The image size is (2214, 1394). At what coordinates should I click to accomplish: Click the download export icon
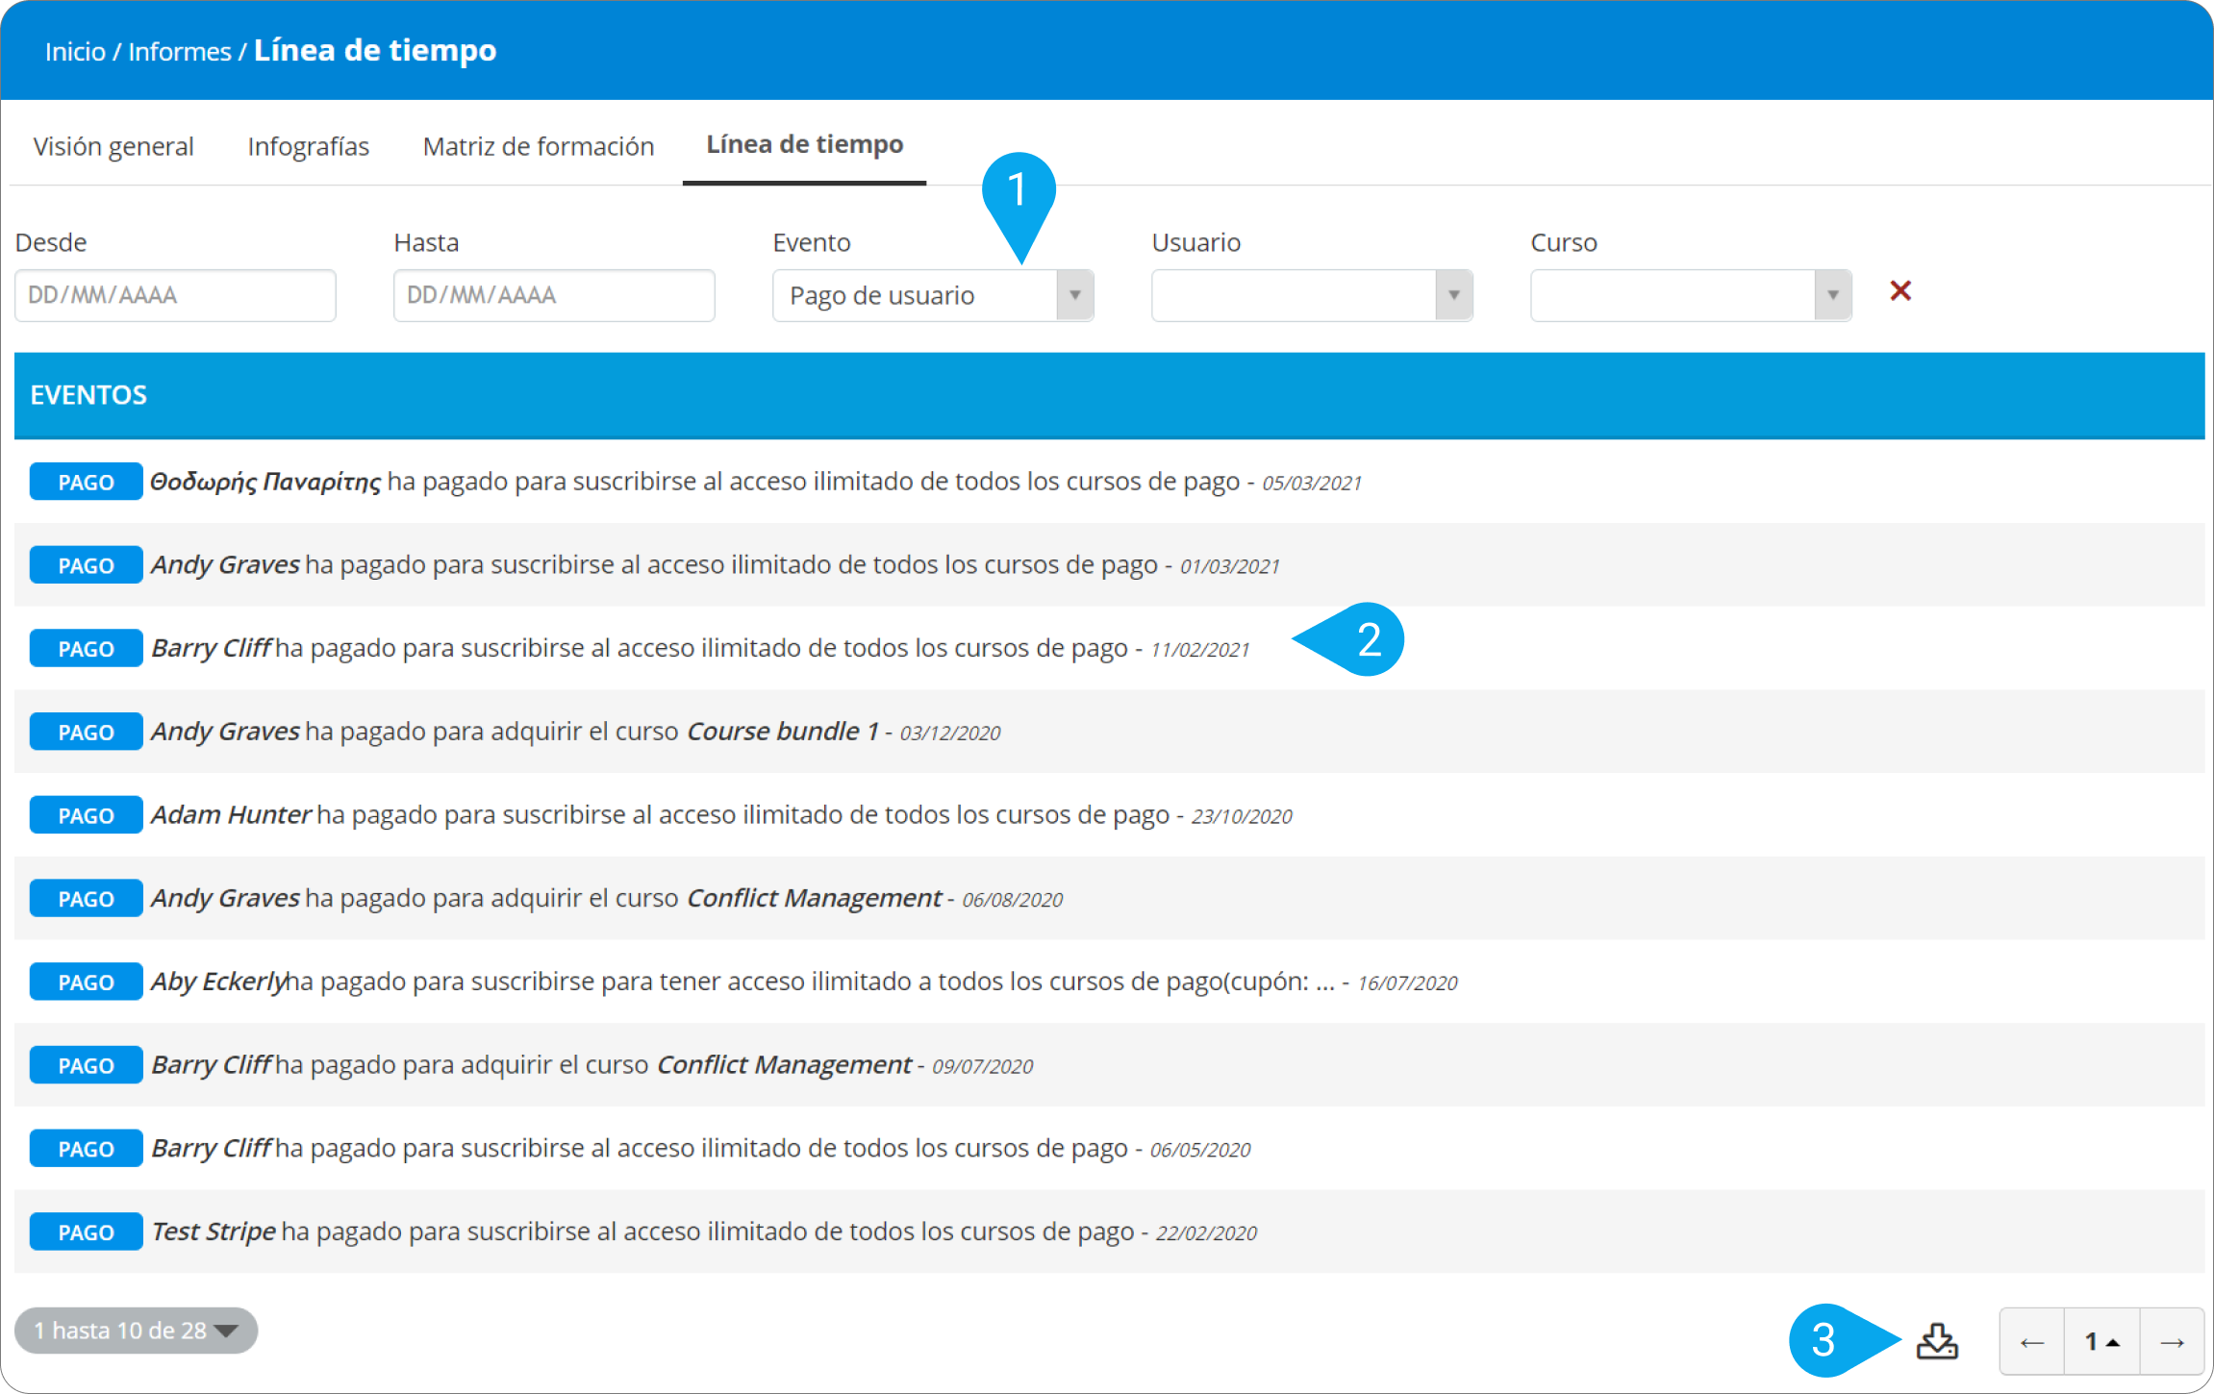click(x=1936, y=1340)
